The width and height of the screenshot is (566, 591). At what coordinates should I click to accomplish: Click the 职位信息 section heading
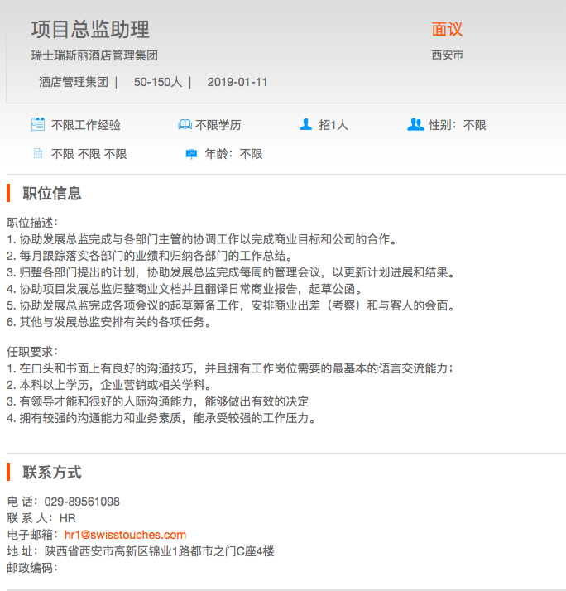[52, 194]
